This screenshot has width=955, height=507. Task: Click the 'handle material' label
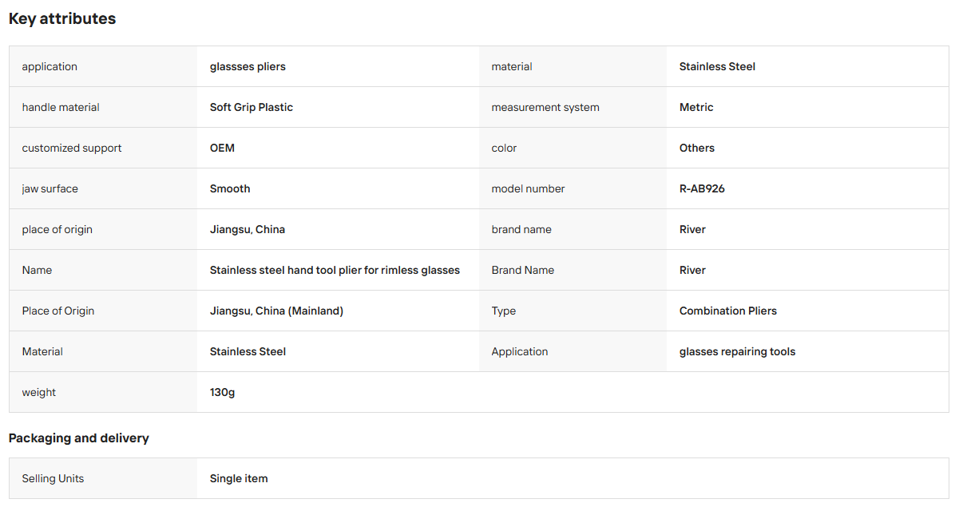61,107
